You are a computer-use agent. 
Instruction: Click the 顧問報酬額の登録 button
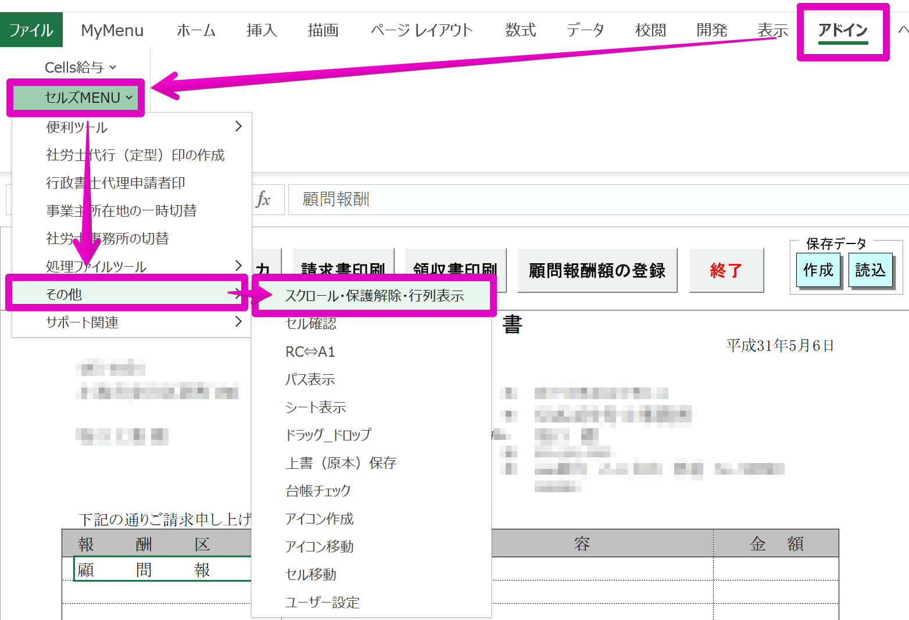pyautogui.click(x=597, y=270)
